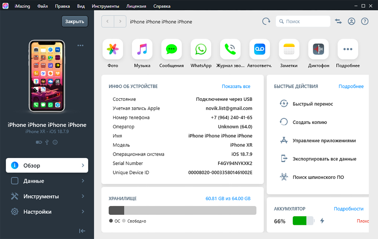The image size is (378, 239).
Task: Open the transfers arrows icon near search
Action: (338, 22)
